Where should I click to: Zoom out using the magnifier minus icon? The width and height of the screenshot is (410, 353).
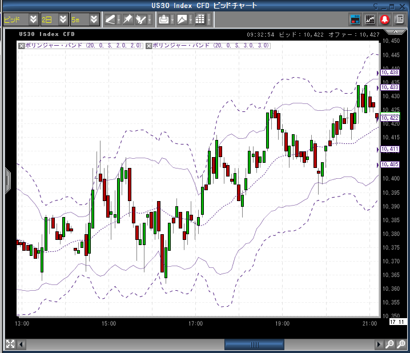pos(389,344)
